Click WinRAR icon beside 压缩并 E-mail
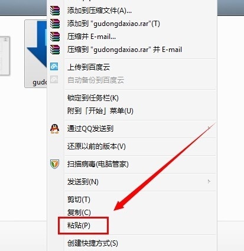This screenshot has width=244, height=251. [x=55, y=37]
